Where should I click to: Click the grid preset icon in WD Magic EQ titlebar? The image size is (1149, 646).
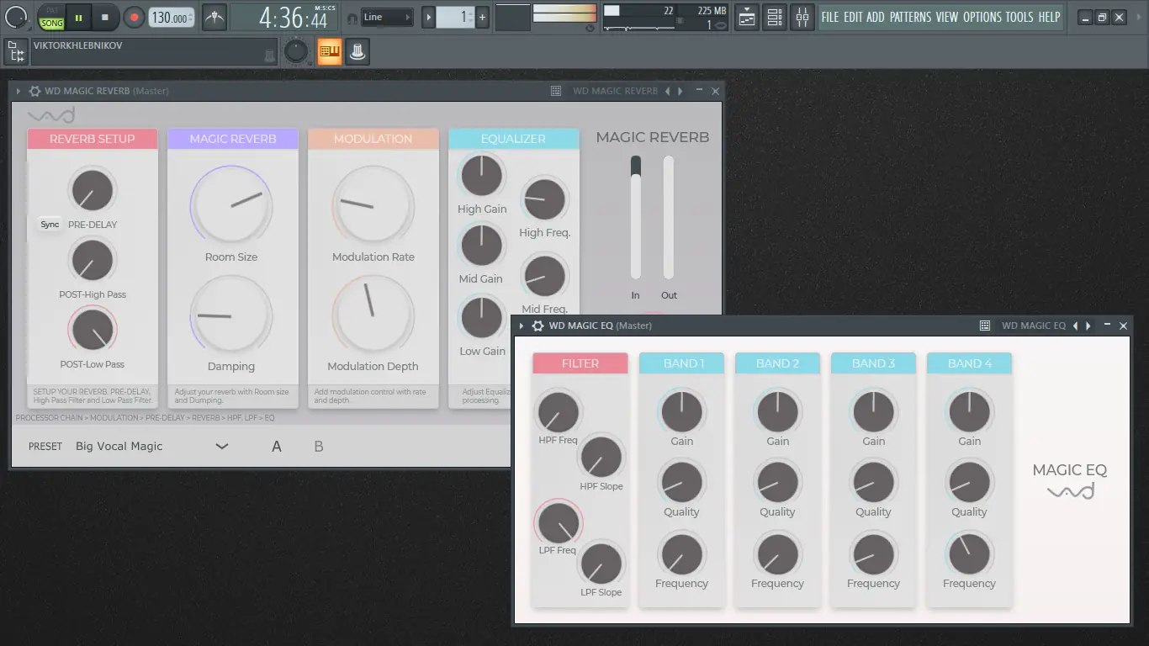tap(985, 326)
